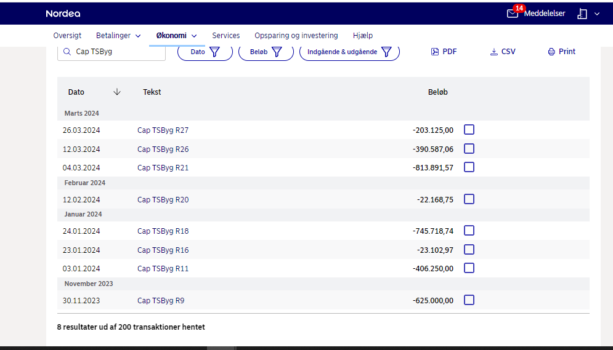The width and height of the screenshot is (613, 350).
Task: Download transactions with CSV button
Action: pos(503,52)
